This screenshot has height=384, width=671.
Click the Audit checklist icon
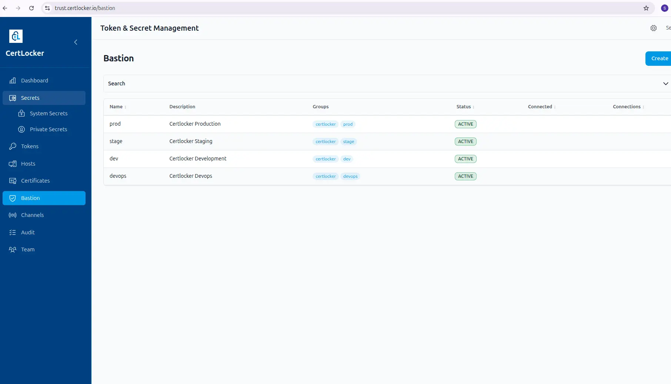pyautogui.click(x=13, y=232)
